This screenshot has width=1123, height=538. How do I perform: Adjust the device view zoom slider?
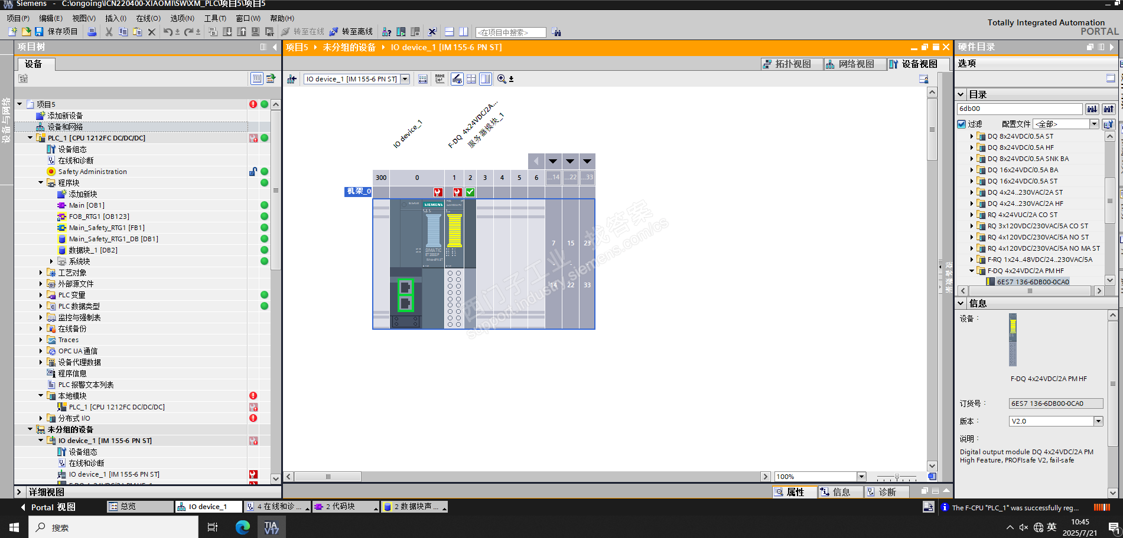pos(897,477)
